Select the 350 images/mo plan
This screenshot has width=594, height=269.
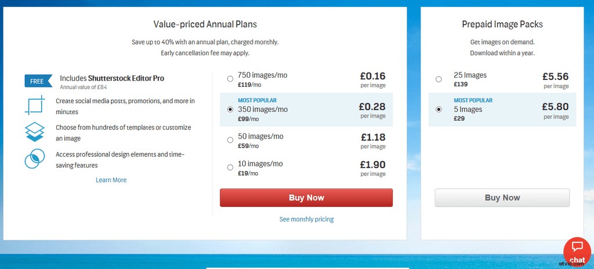(230, 109)
